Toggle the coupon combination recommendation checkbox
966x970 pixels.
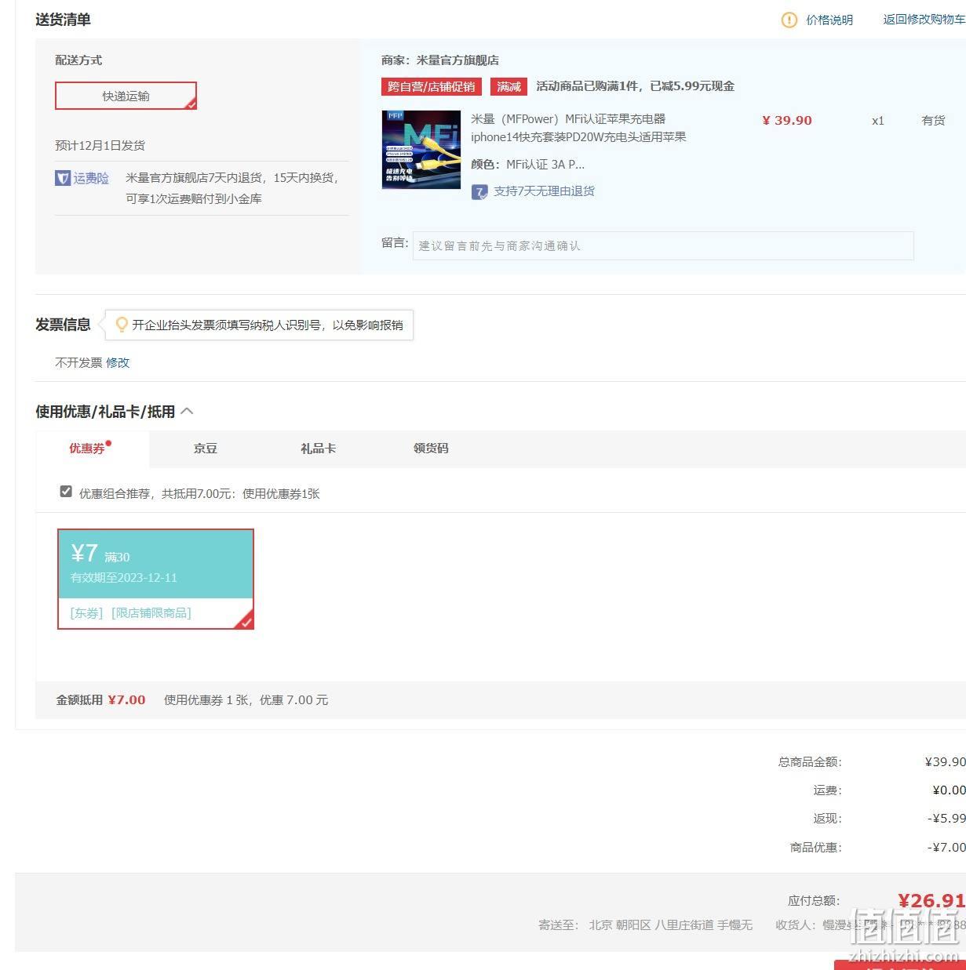[66, 492]
